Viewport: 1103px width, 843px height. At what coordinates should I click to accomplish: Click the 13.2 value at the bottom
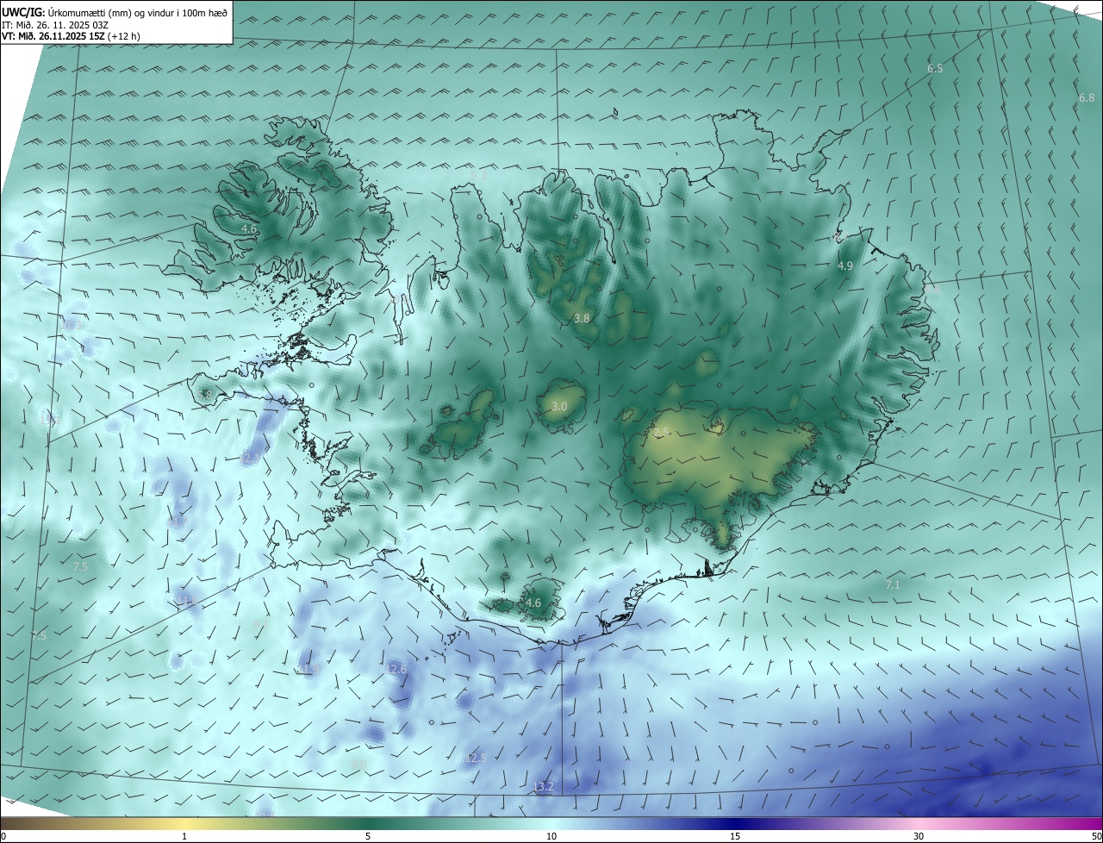click(x=544, y=786)
